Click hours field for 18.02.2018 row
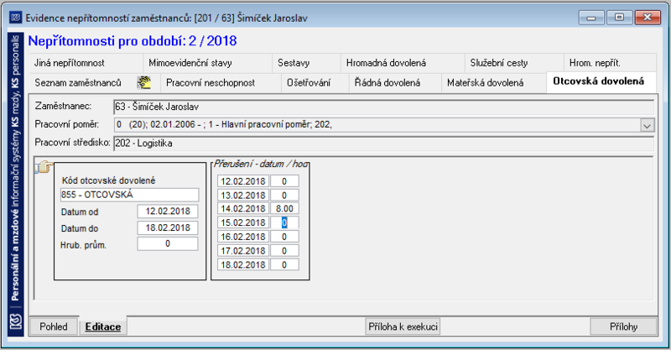The width and height of the screenshot is (671, 350). (x=284, y=264)
